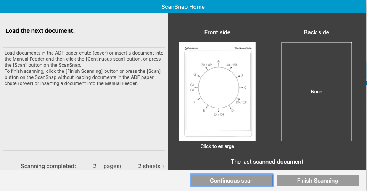Click the logo in scanned page header
Image resolution: width=367 pixels, height=191 pixels.
[191, 48]
